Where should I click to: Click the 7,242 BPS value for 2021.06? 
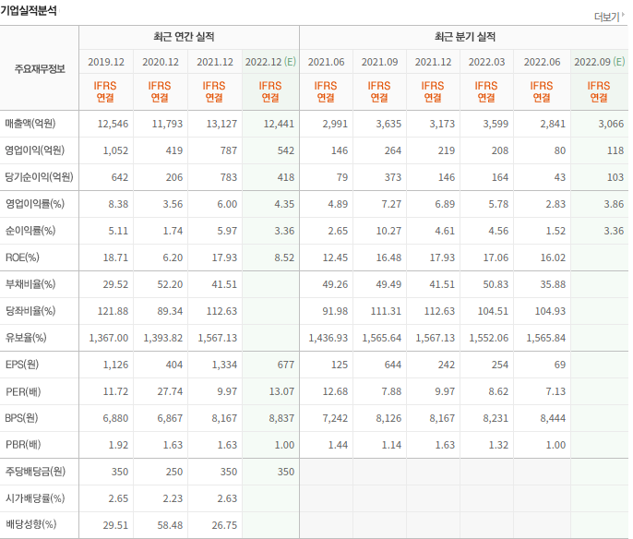335,418
